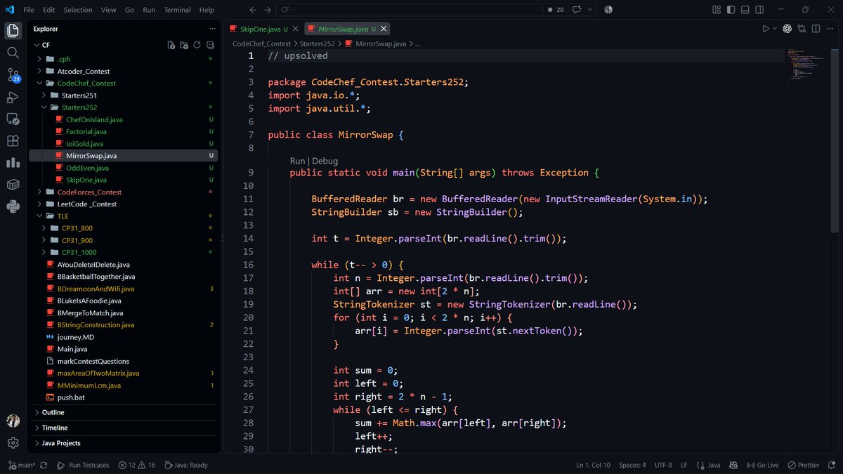Open chat dropdown arrow in title bar
Screen dimensions: 843x474
pos(591,10)
